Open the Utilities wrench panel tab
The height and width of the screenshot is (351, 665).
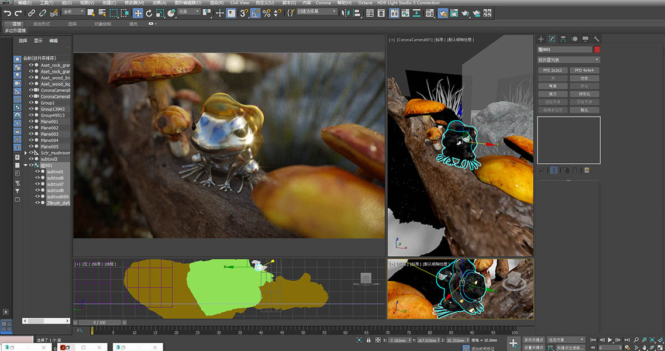pyautogui.click(x=597, y=39)
